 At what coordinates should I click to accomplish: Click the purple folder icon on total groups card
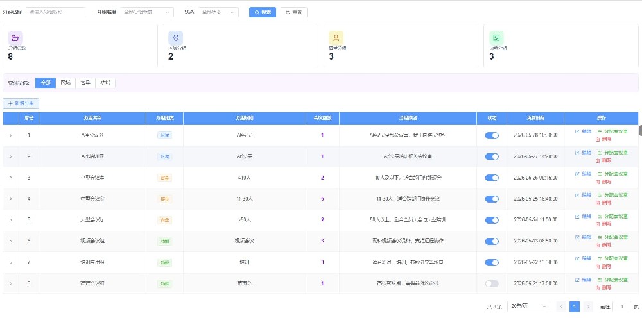pos(15,38)
